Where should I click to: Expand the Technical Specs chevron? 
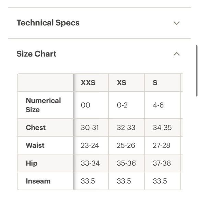[176, 23]
